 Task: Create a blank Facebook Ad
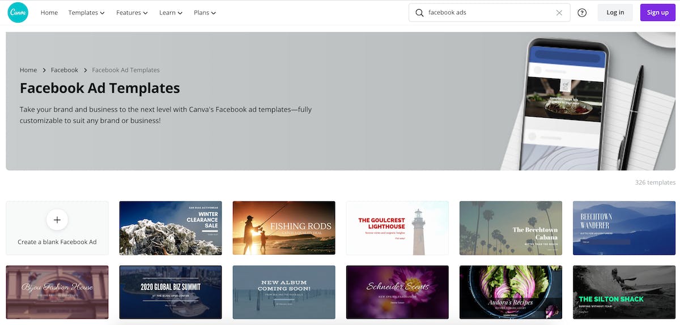pos(57,228)
